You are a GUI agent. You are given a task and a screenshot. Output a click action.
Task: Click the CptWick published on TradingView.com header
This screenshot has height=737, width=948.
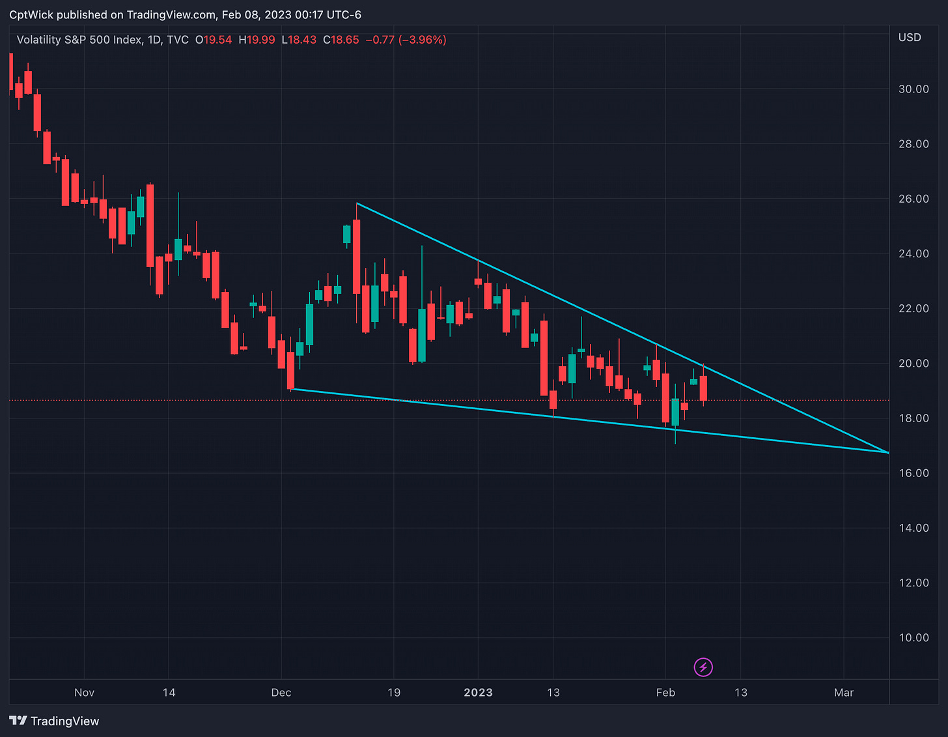pos(186,14)
